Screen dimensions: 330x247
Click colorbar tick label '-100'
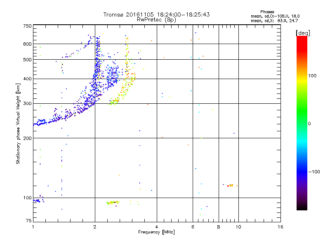pyautogui.click(x=314, y=172)
